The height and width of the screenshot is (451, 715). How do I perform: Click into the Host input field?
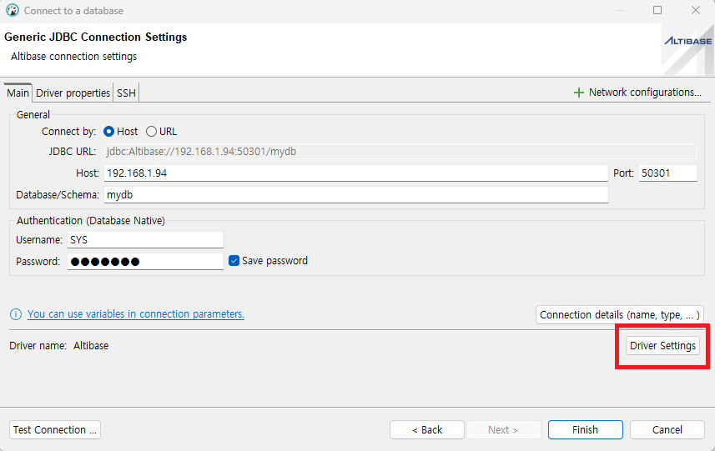pos(355,173)
